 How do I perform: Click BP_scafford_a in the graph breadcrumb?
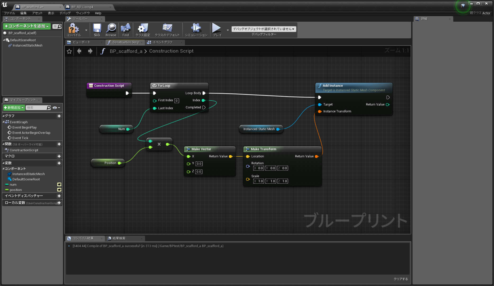click(x=126, y=51)
